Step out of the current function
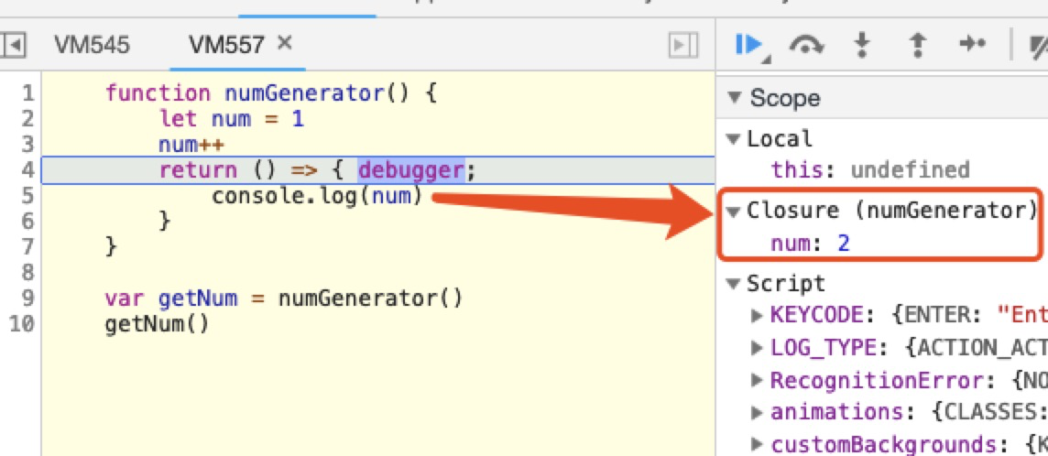 (919, 45)
